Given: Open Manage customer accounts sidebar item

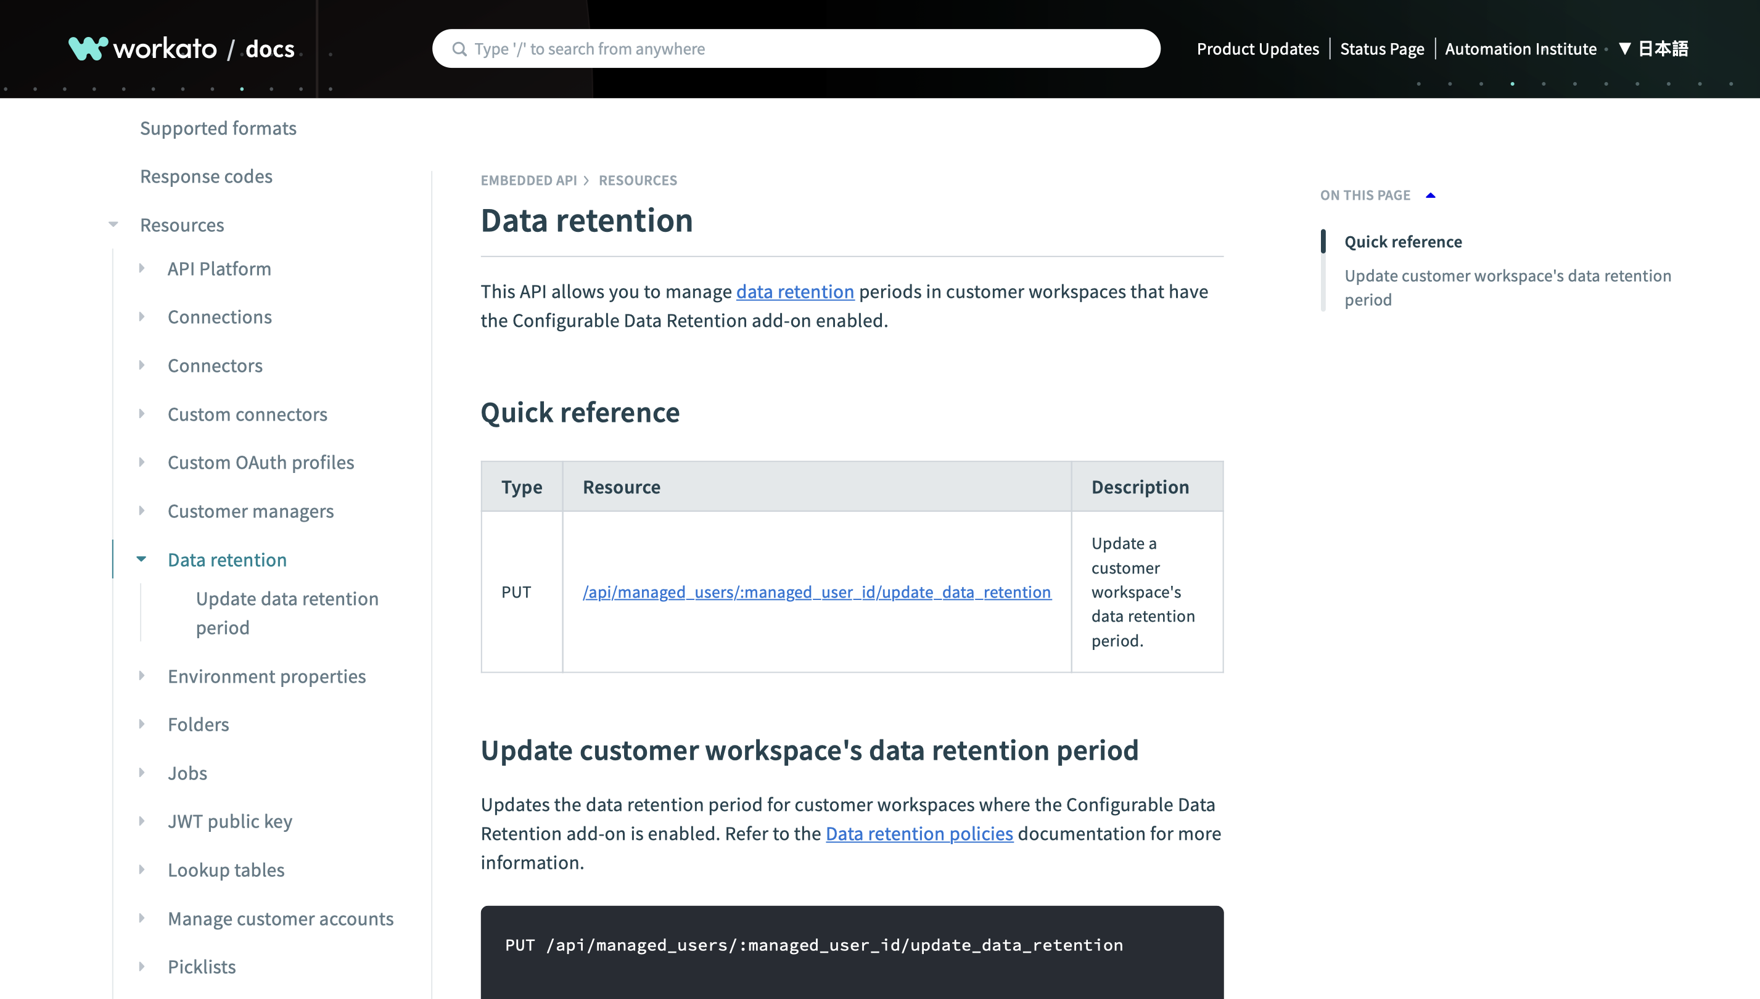Looking at the screenshot, I should (281, 919).
